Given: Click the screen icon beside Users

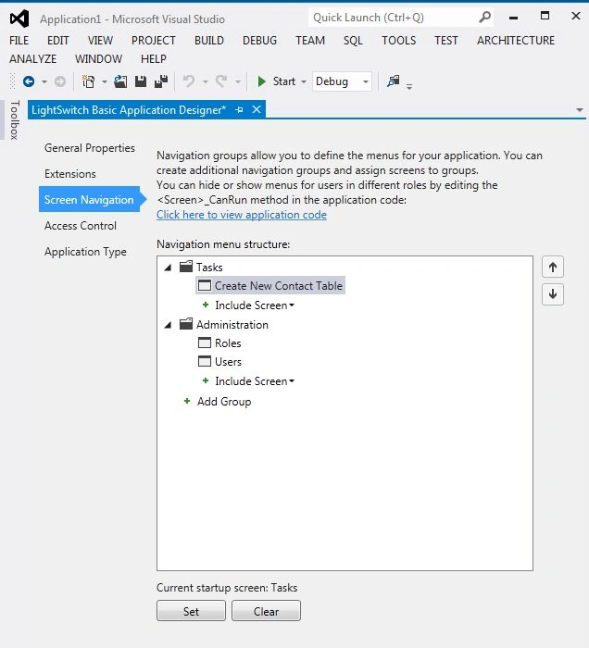Looking at the screenshot, I should (x=205, y=361).
